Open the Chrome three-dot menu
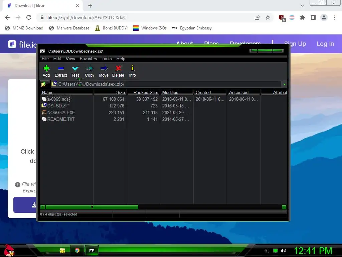The image size is (342, 257). 335,17
